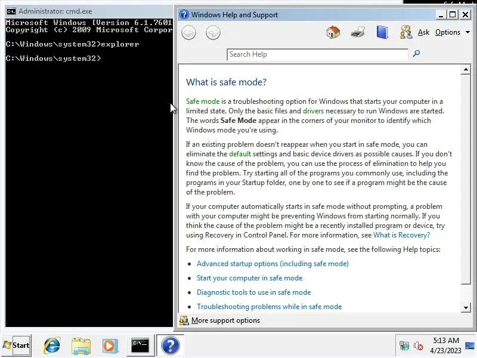Open Advanced startup options link
The width and height of the screenshot is (477, 358).
click(272, 264)
